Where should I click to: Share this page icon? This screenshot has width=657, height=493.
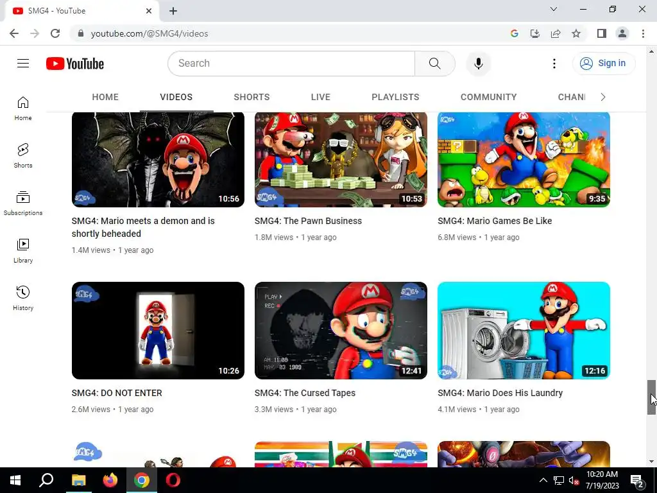coord(556,33)
